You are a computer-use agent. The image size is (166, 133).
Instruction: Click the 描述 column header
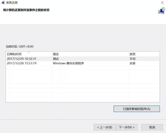coord(90,54)
